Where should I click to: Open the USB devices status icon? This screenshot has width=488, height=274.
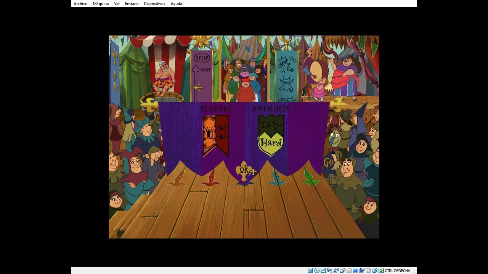(x=342, y=271)
